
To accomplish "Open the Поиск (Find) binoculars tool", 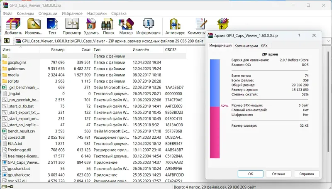I will [x=108, y=24].
